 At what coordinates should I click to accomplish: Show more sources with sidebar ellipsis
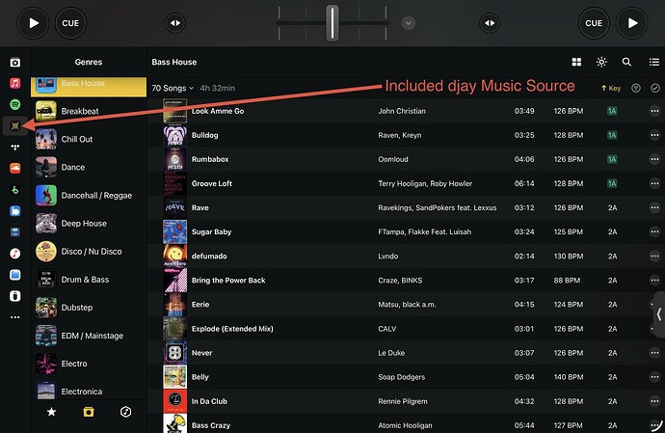pos(14,317)
